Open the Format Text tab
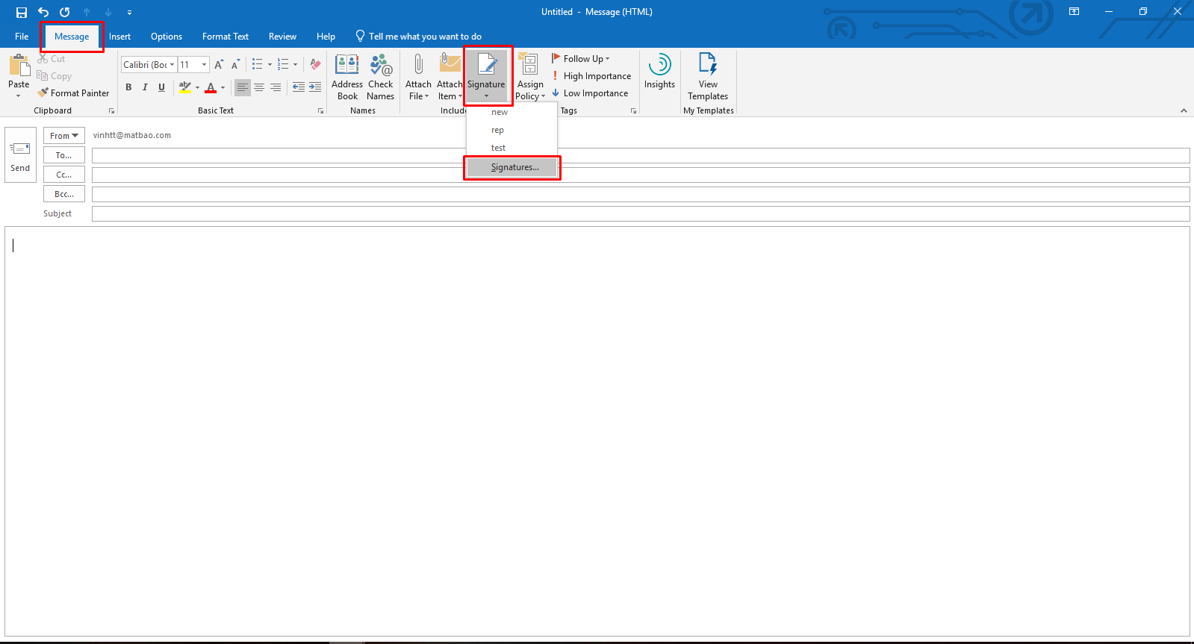Screen dimensions: 1194x644 226,37
